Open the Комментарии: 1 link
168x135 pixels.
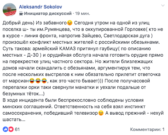coord(147,129)
